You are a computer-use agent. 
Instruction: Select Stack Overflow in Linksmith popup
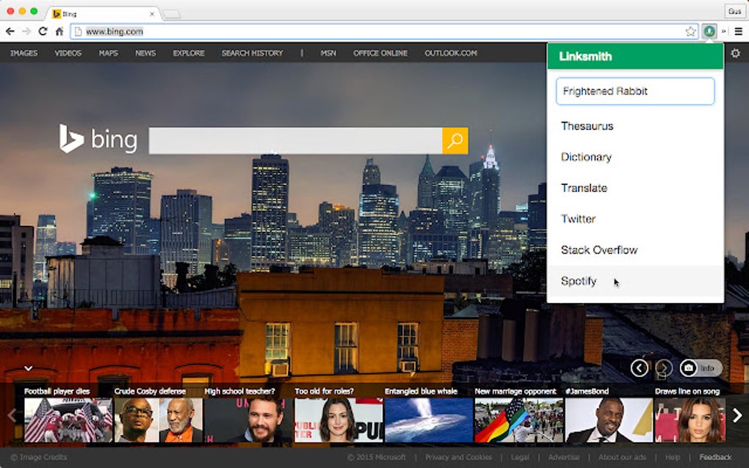pyautogui.click(x=635, y=250)
